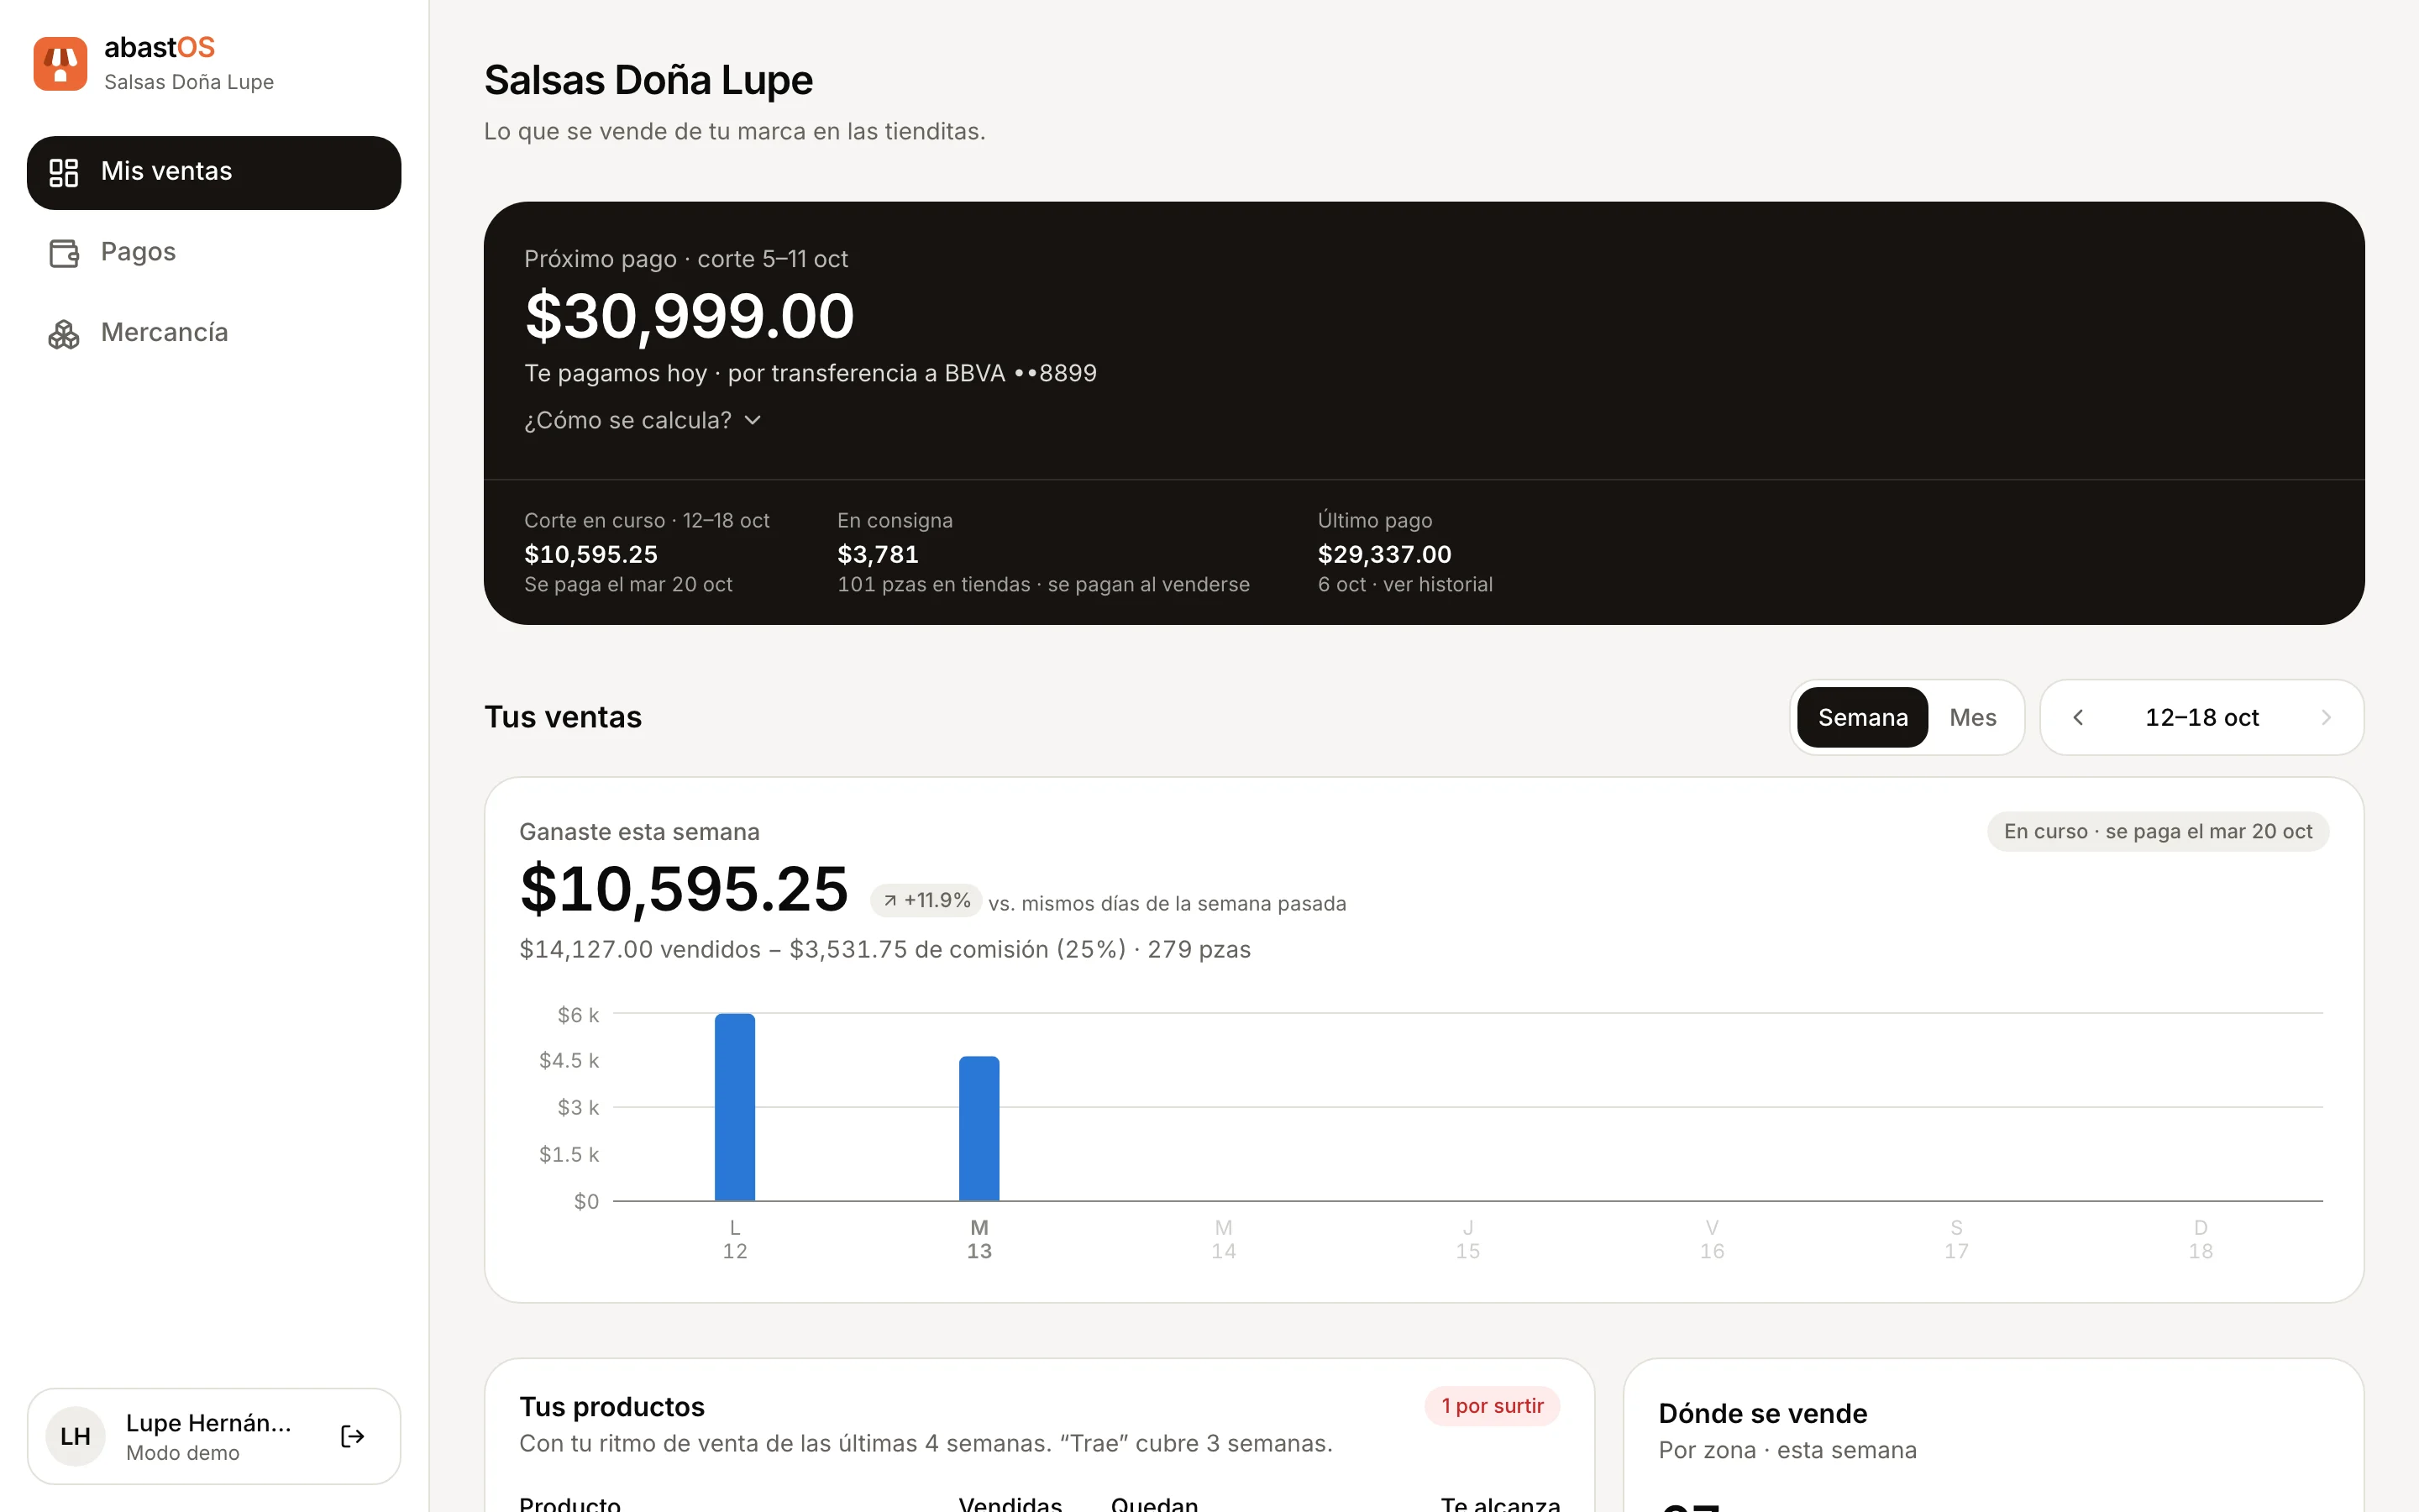Image resolution: width=2419 pixels, height=1512 pixels.
Task: Open the Mercancía section
Action: click(x=214, y=333)
